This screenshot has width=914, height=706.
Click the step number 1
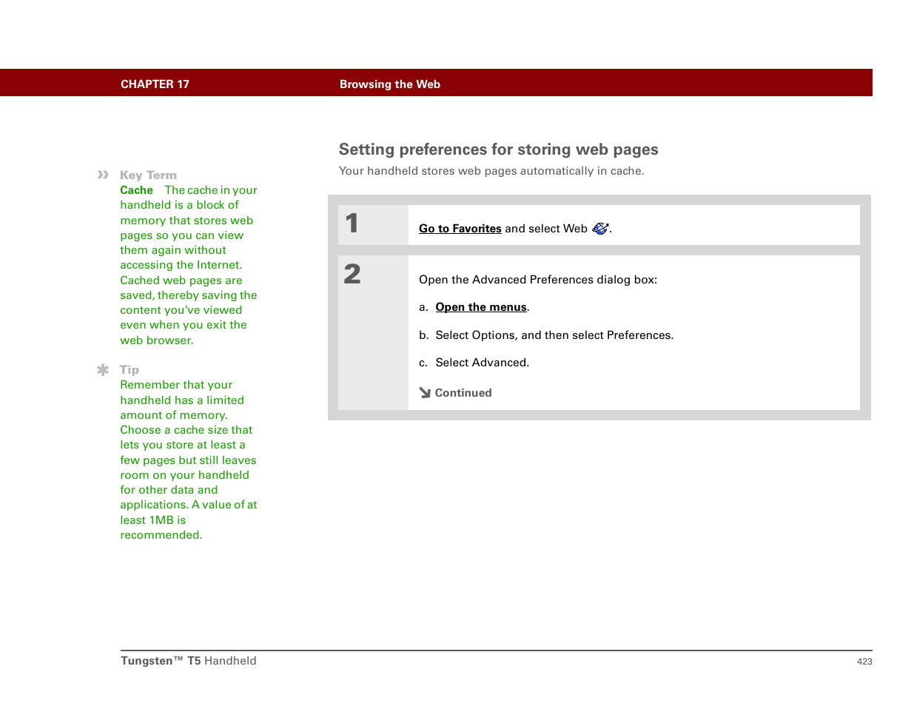(352, 223)
